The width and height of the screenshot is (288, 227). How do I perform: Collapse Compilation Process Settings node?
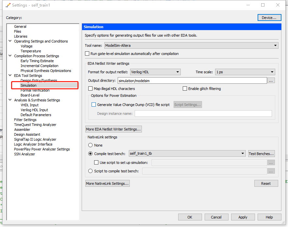point(10,56)
